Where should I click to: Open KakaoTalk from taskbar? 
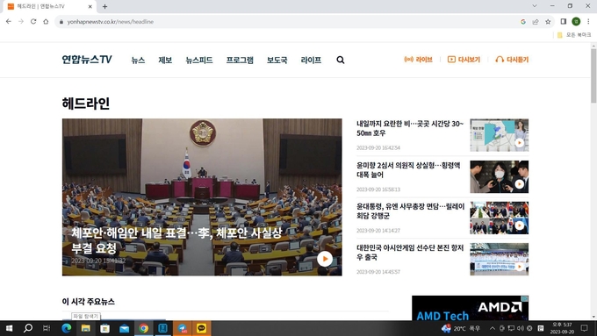(201, 328)
